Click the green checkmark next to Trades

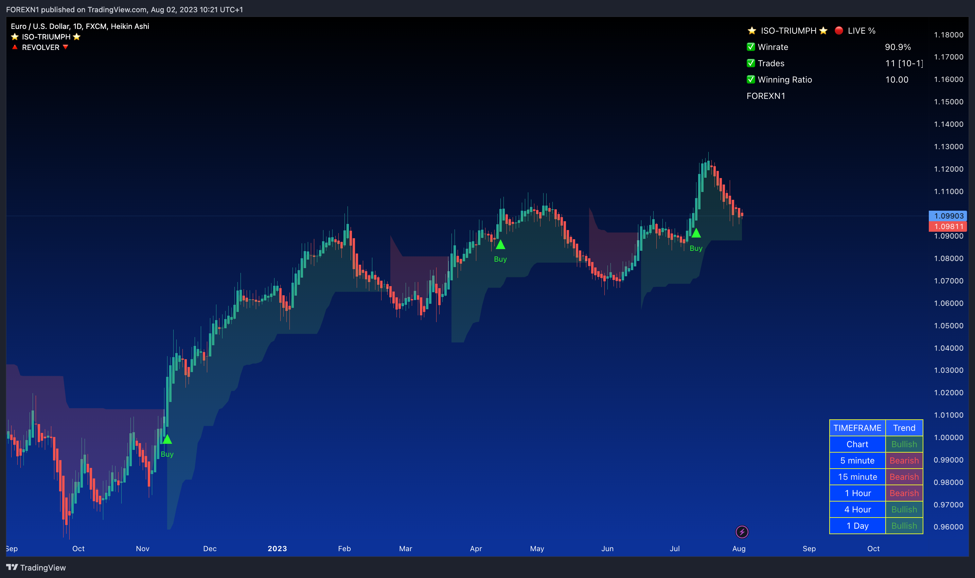click(x=751, y=63)
